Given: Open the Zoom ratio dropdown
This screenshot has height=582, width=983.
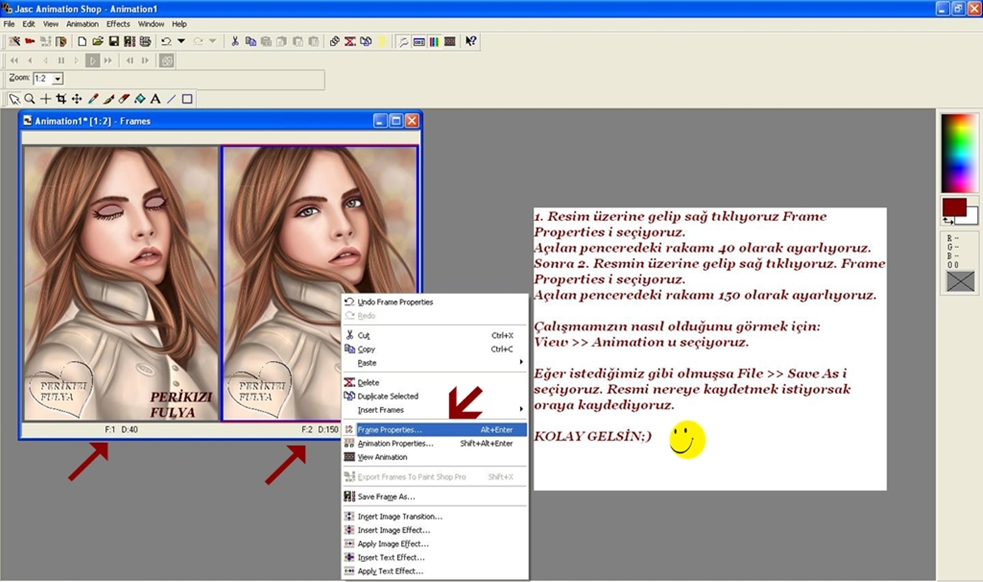Looking at the screenshot, I should tap(58, 79).
